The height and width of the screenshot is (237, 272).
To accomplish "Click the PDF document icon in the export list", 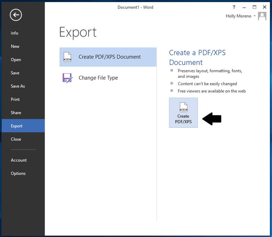I will coord(67,57).
